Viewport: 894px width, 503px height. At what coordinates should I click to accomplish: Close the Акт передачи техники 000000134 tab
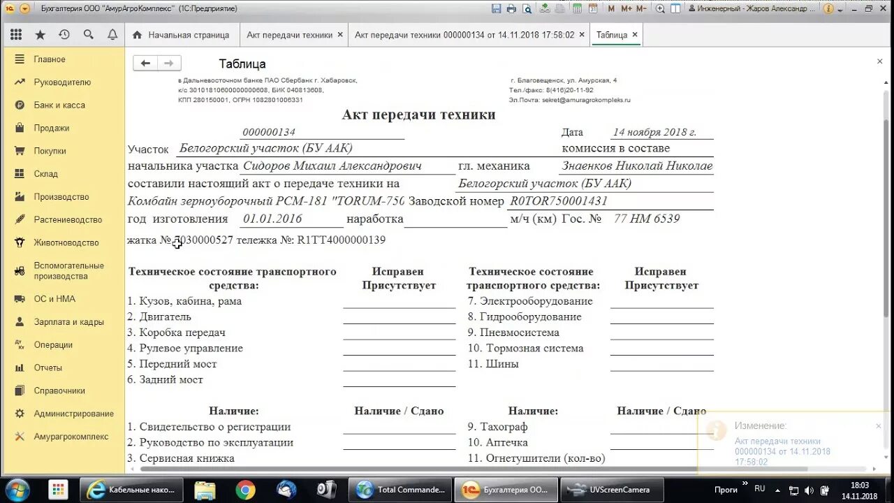pyautogui.click(x=581, y=34)
